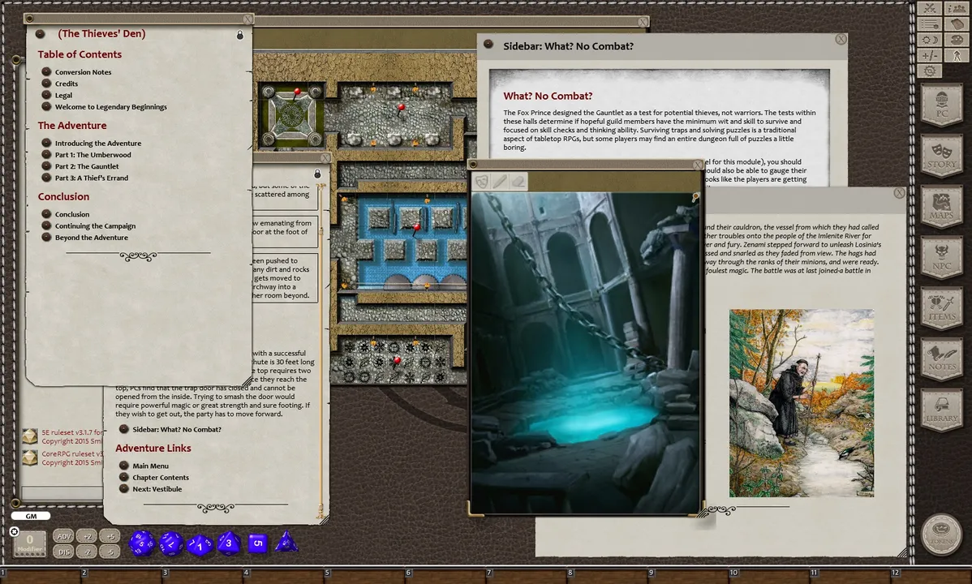This screenshot has height=584, width=972.
Task: Open the Chapter Contents adventure link
Action: [x=161, y=478]
